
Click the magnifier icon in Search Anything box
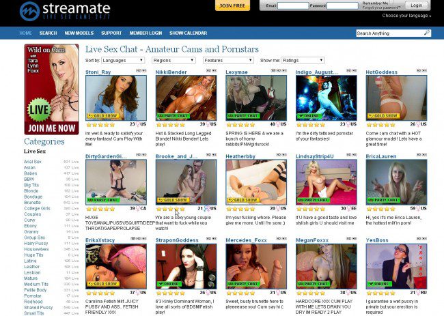coord(427,33)
